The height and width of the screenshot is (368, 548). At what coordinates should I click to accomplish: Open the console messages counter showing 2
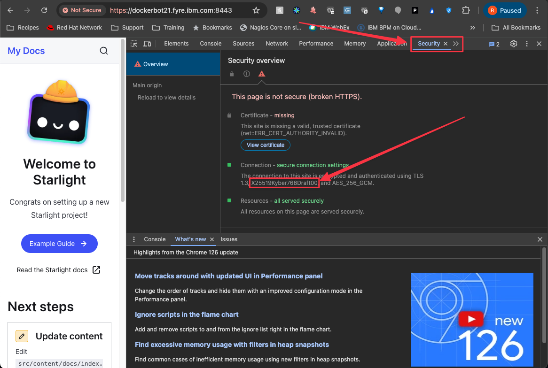tap(494, 44)
